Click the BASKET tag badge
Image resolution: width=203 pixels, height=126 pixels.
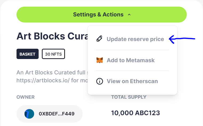point(28,54)
